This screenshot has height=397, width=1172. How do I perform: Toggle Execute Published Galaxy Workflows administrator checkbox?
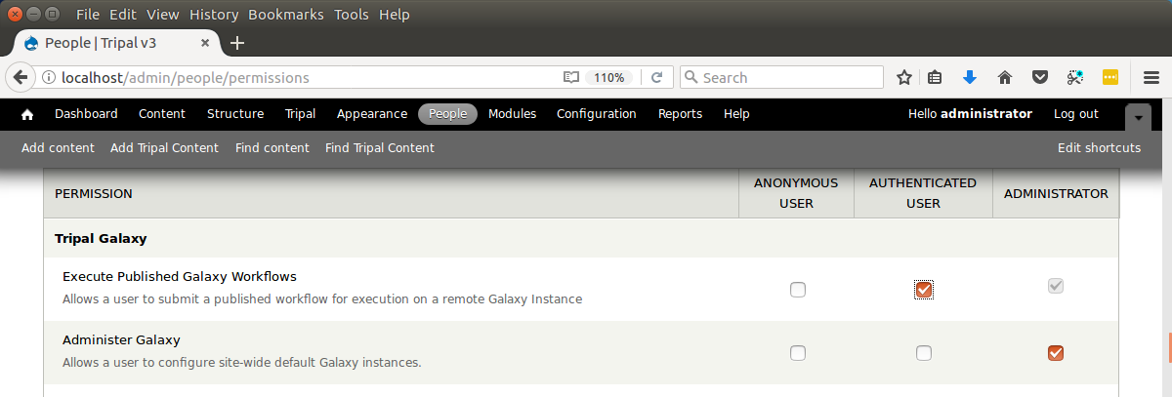click(x=1055, y=286)
